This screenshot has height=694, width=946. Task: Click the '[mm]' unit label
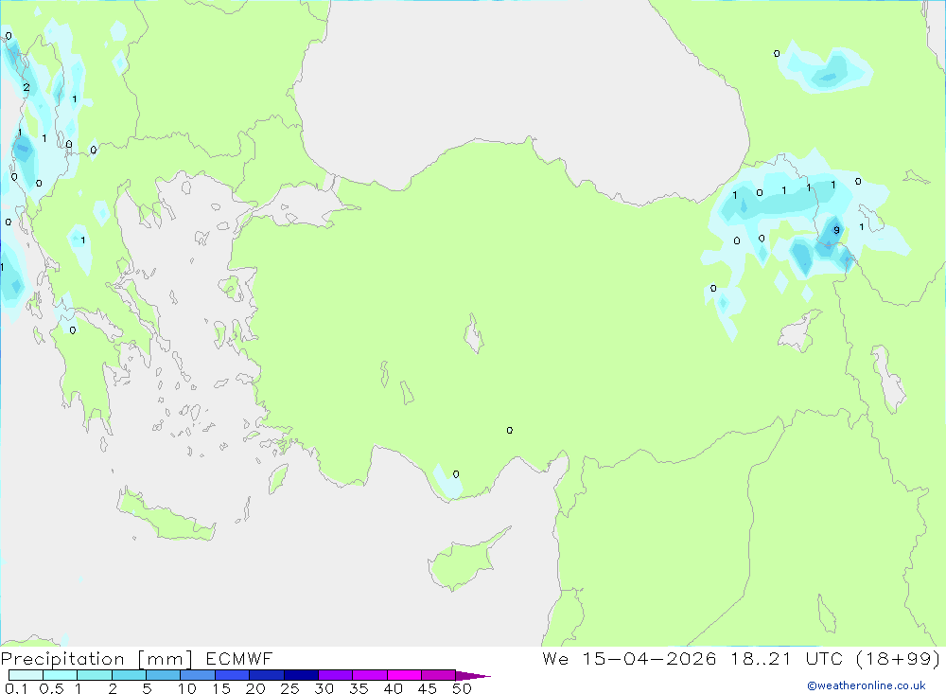(165, 659)
